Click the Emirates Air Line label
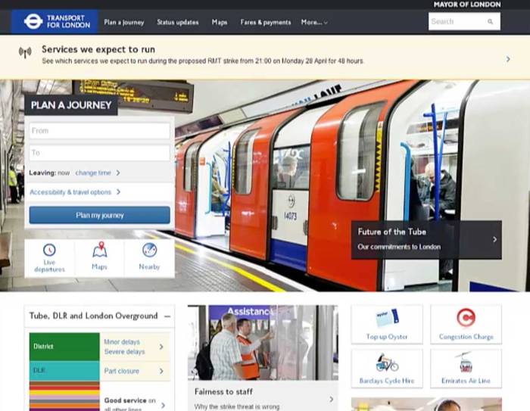Image resolution: width=530 pixels, height=411 pixels. pos(466,381)
